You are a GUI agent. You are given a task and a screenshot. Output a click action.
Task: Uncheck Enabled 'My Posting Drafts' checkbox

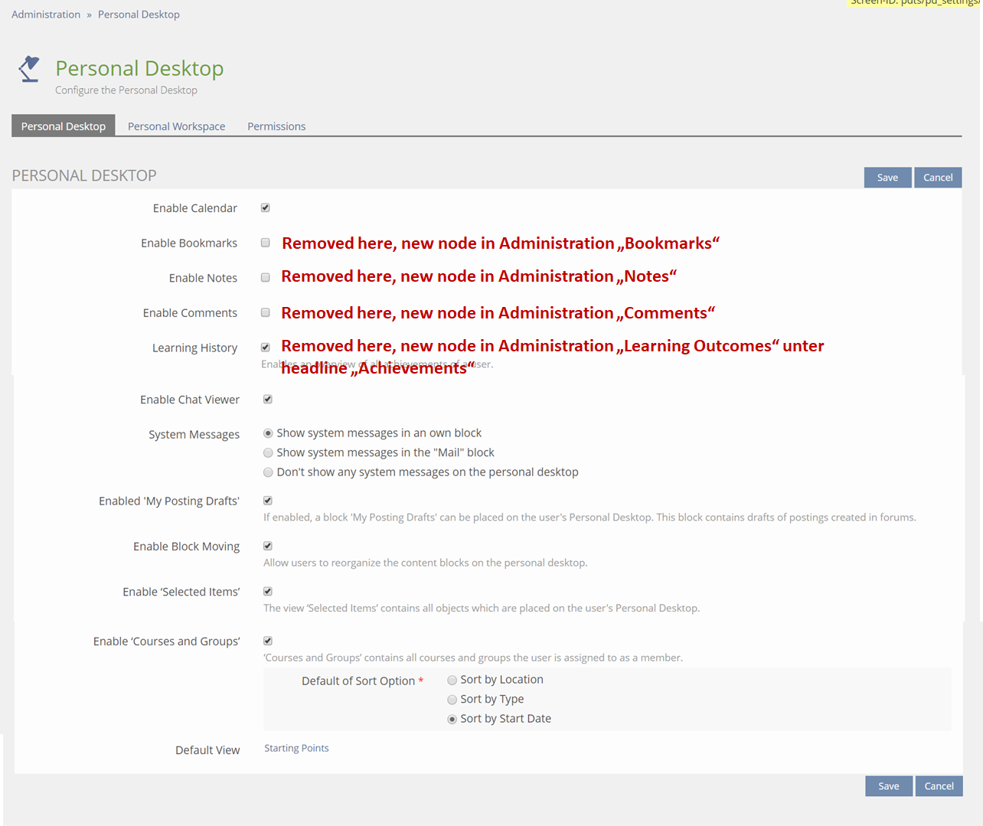tap(268, 501)
